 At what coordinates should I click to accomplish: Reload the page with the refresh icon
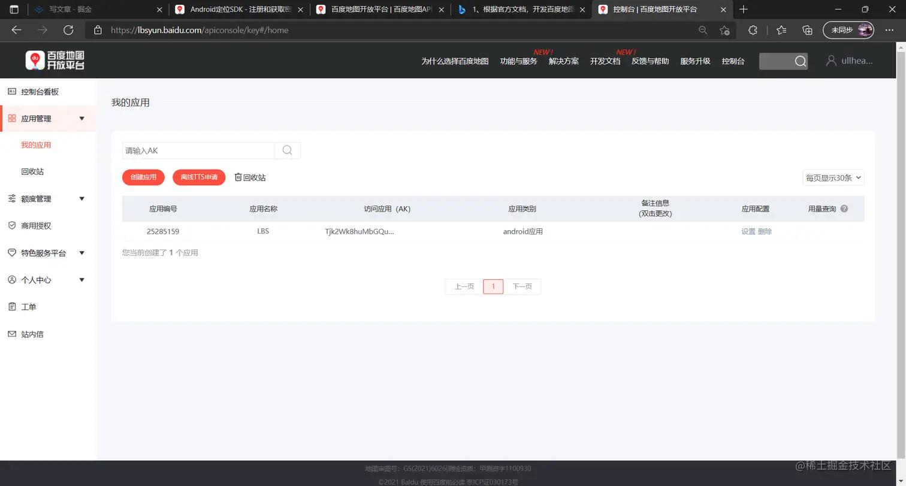pyautogui.click(x=68, y=30)
